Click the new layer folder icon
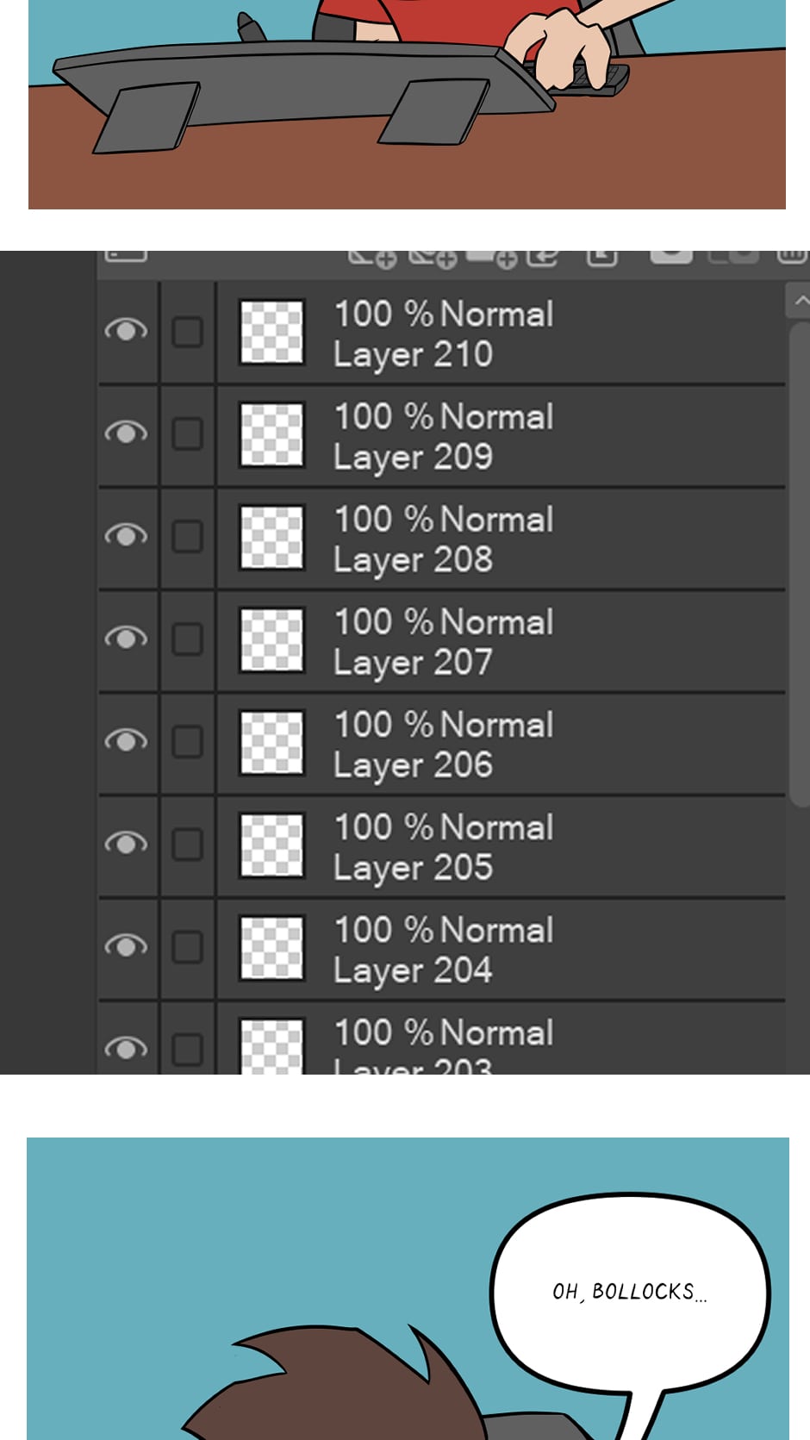The width and height of the screenshot is (810, 1440). 491,257
